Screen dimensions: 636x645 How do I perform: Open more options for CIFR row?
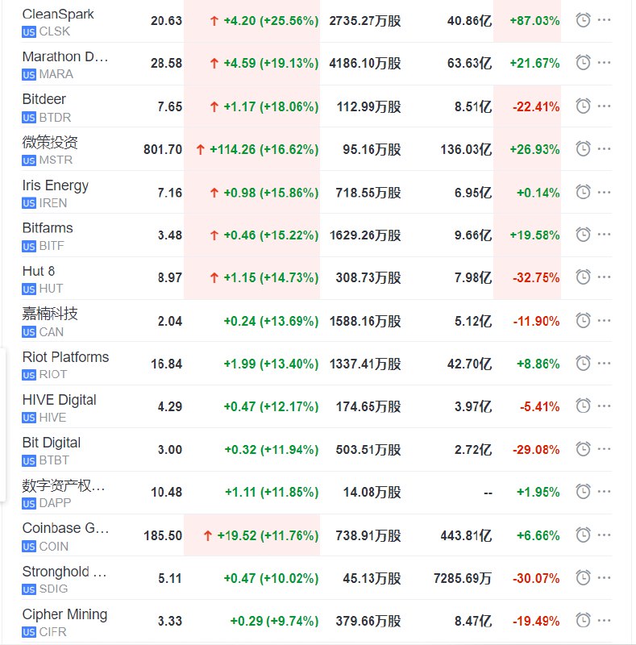tap(604, 620)
